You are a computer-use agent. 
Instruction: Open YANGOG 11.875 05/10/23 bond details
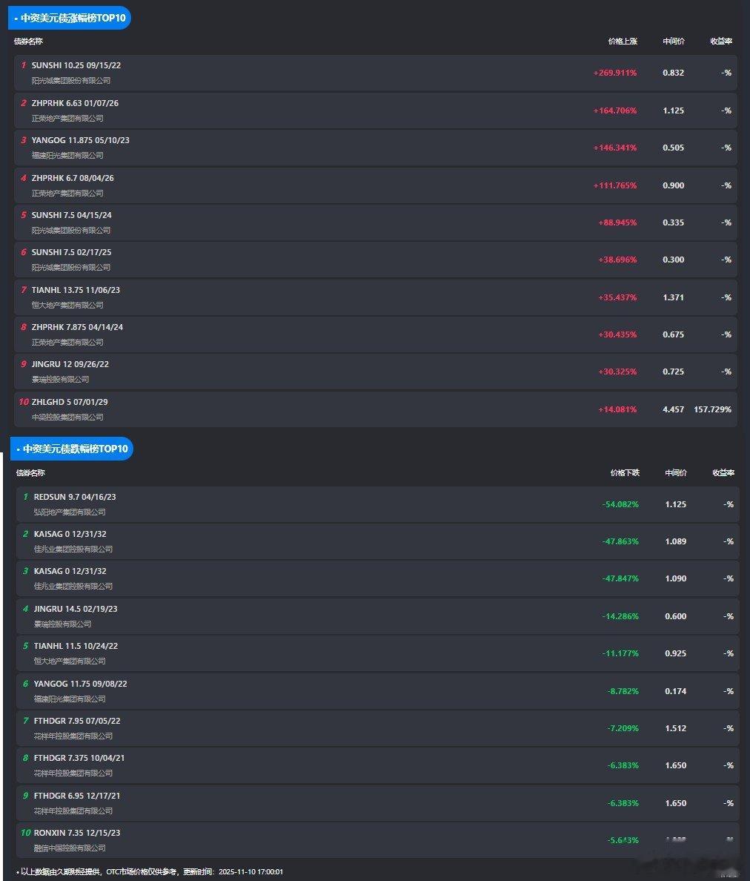click(81, 140)
